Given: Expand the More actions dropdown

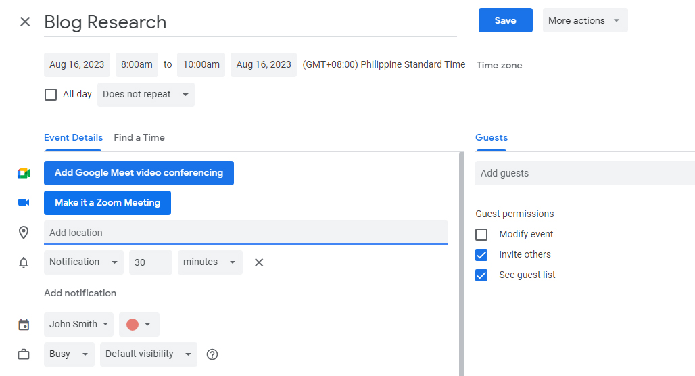Looking at the screenshot, I should 585,20.
